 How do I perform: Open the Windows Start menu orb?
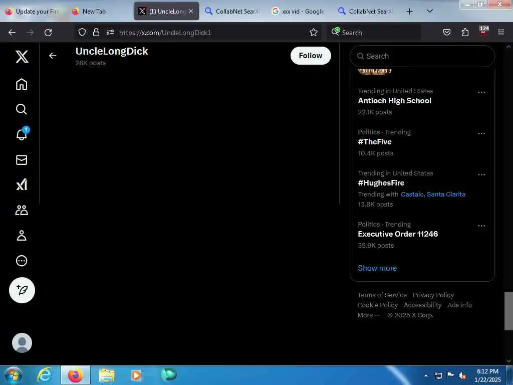14,375
